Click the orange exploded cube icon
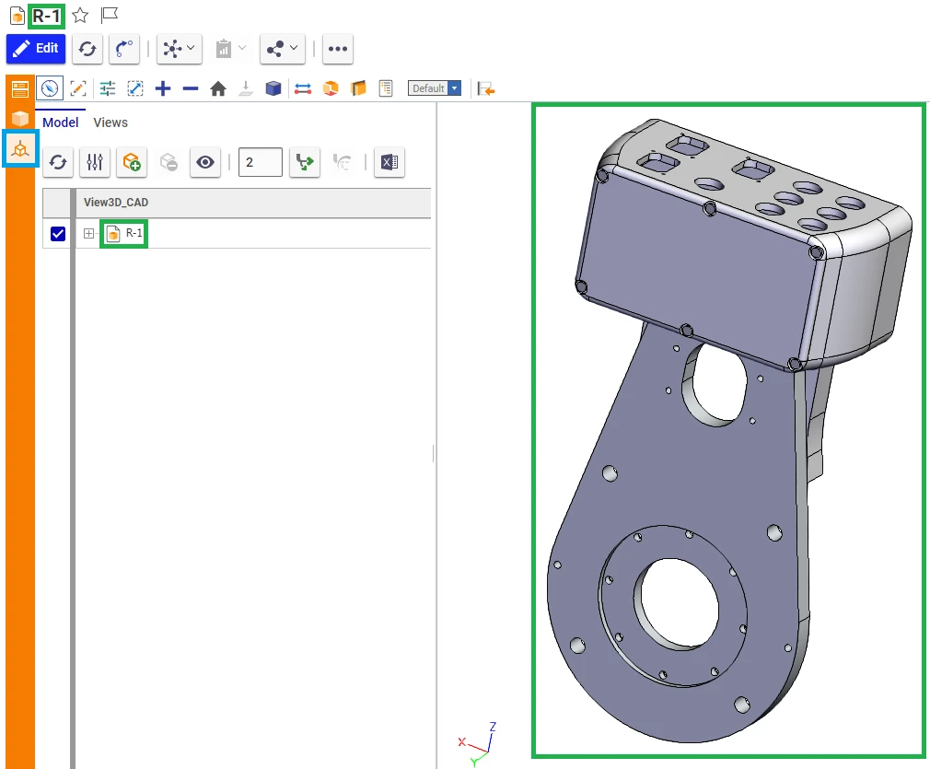 (x=331, y=88)
